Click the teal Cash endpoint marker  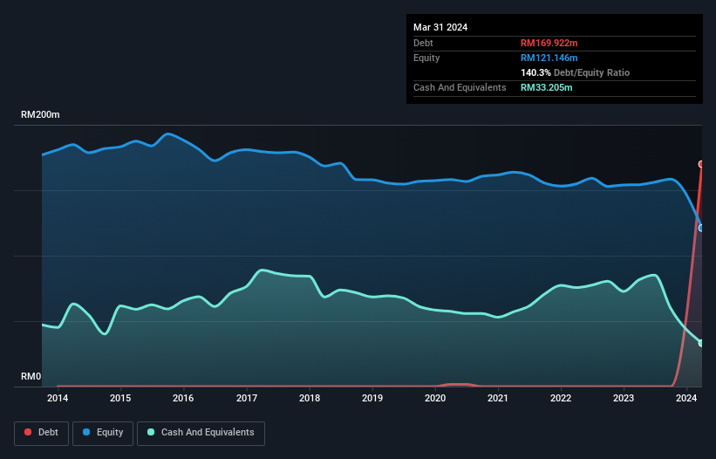point(701,343)
